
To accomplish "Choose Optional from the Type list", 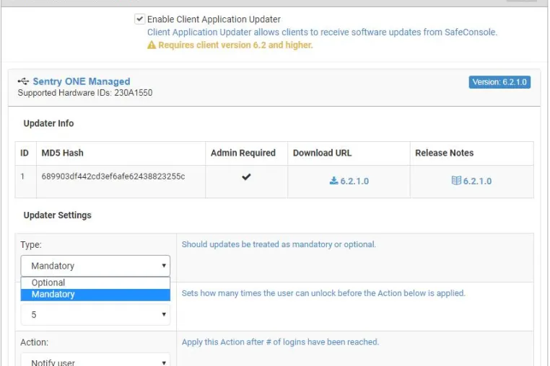I will 95,282.
